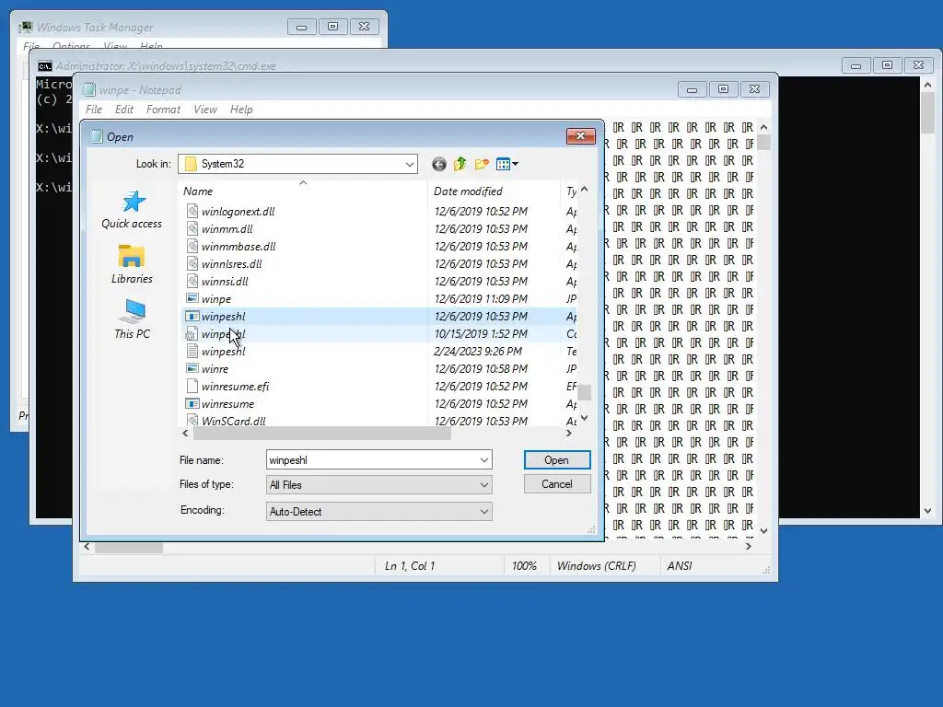Select WinSCard.dll file

(233, 421)
